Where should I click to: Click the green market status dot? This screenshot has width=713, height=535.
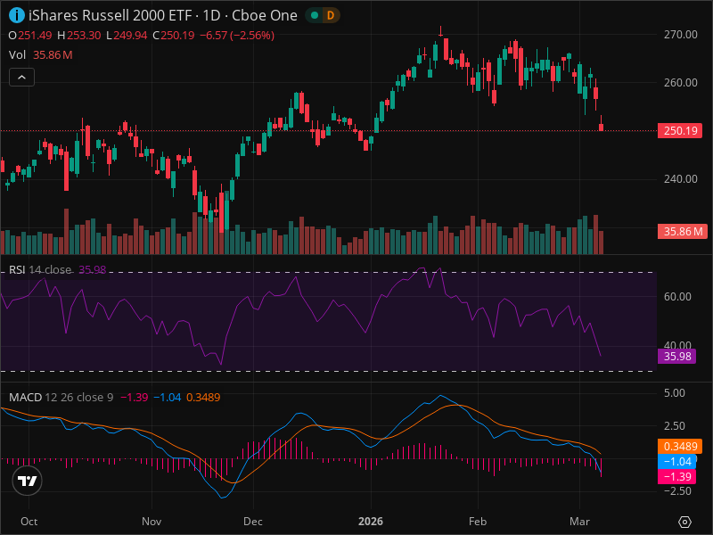click(315, 15)
